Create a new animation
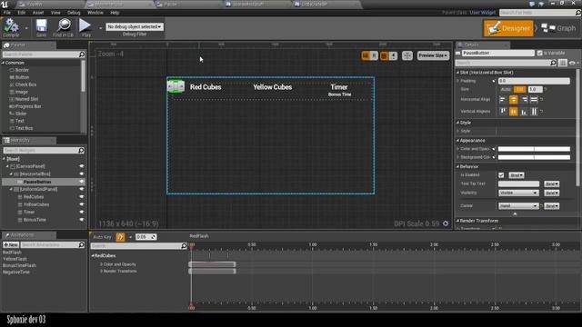The image size is (582, 327). (11, 244)
